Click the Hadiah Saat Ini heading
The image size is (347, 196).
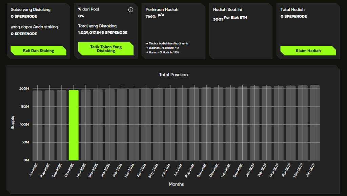227,9
